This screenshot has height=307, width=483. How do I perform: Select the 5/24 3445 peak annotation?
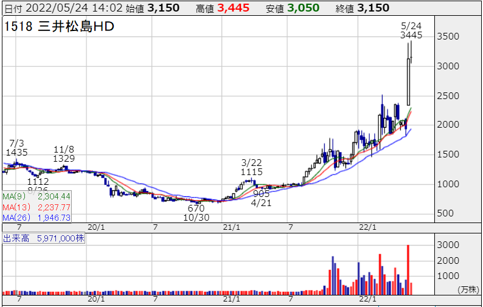click(x=411, y=30)
